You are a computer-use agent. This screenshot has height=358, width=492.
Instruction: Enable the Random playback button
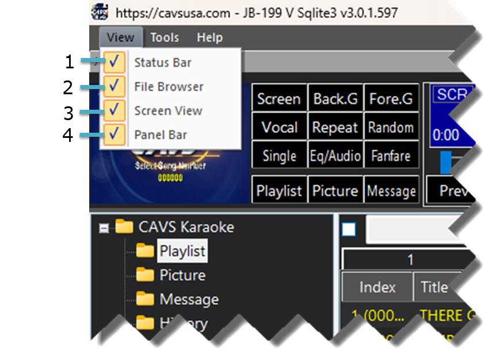click(391, 128)
